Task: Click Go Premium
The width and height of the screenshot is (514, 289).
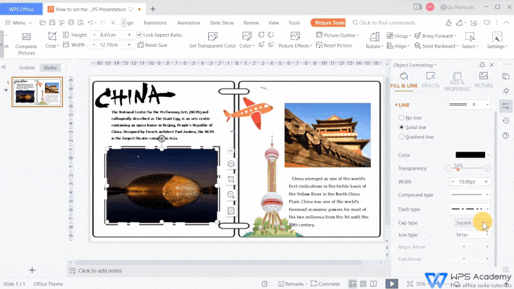Action: click(457, 7)
